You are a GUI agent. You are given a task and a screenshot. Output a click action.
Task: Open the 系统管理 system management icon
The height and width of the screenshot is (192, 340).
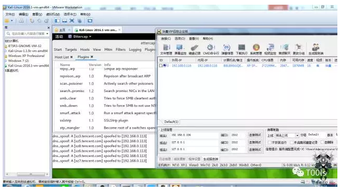[256, 50]
